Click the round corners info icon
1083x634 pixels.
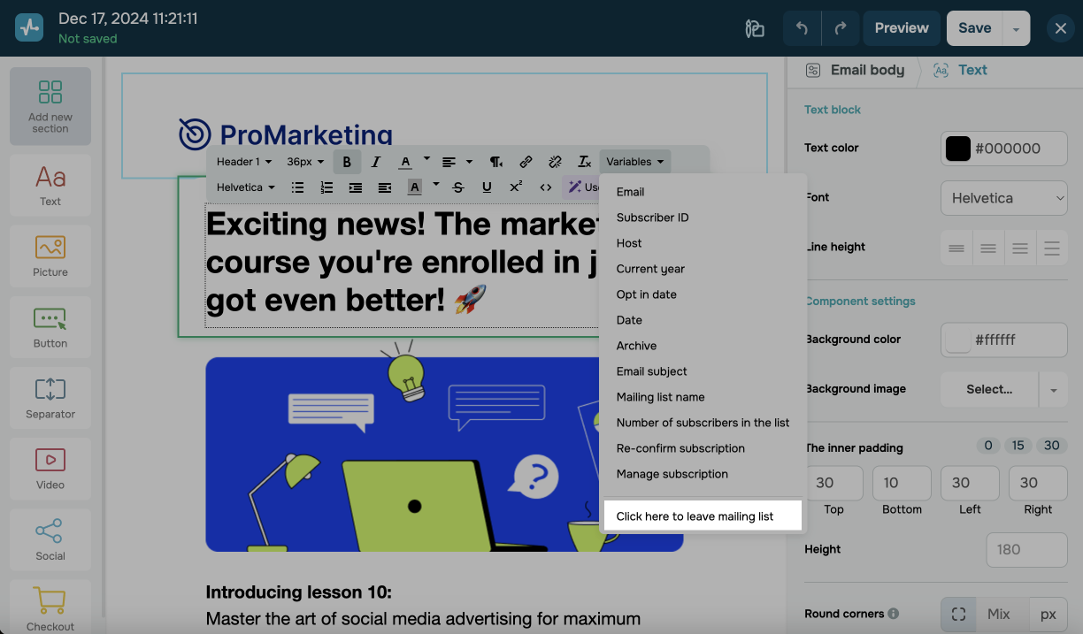pyautogui.click(x=894, y=614)
